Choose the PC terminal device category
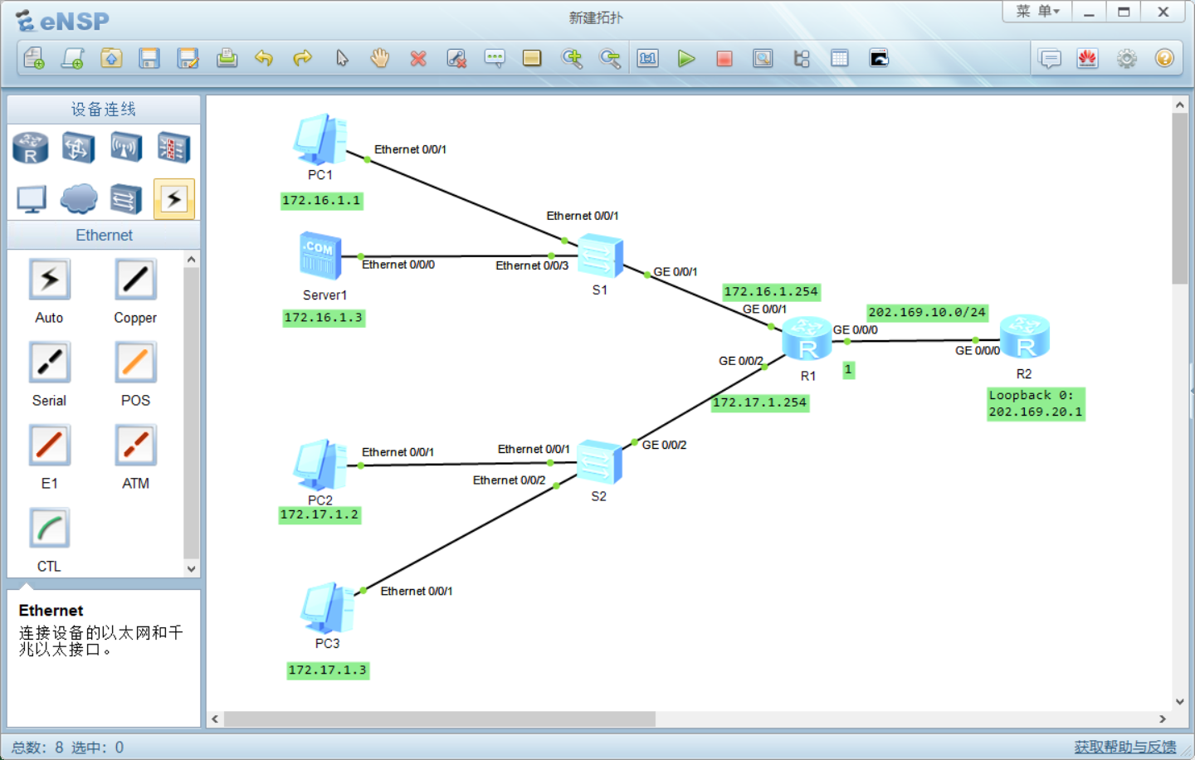1195x760 pixels. click(x=32, y=199)
